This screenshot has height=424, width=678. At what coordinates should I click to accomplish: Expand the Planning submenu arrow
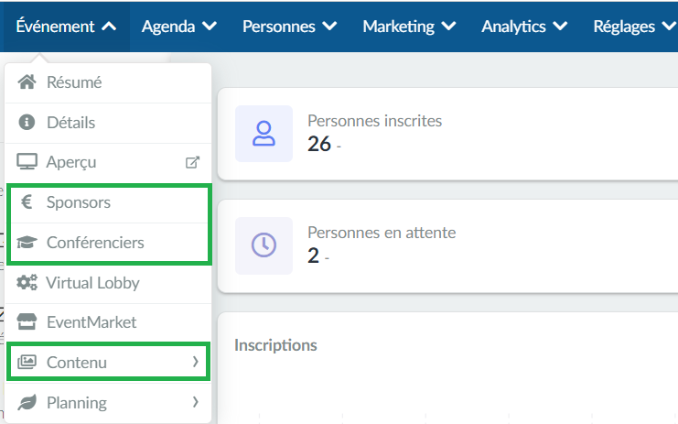pos(196,402)
